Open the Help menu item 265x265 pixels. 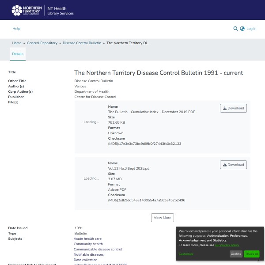[x=16, y=29]
